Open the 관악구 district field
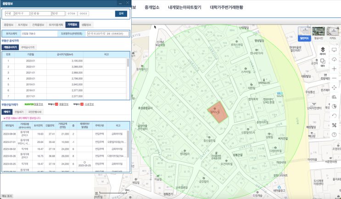 22,13
